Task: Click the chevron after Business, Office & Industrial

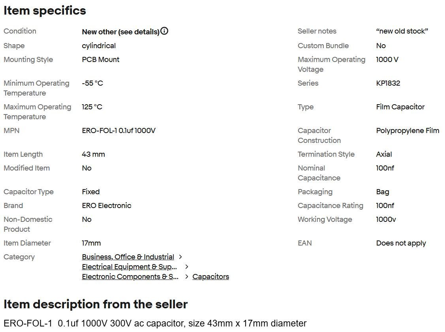Action: (x=180, y=257)
